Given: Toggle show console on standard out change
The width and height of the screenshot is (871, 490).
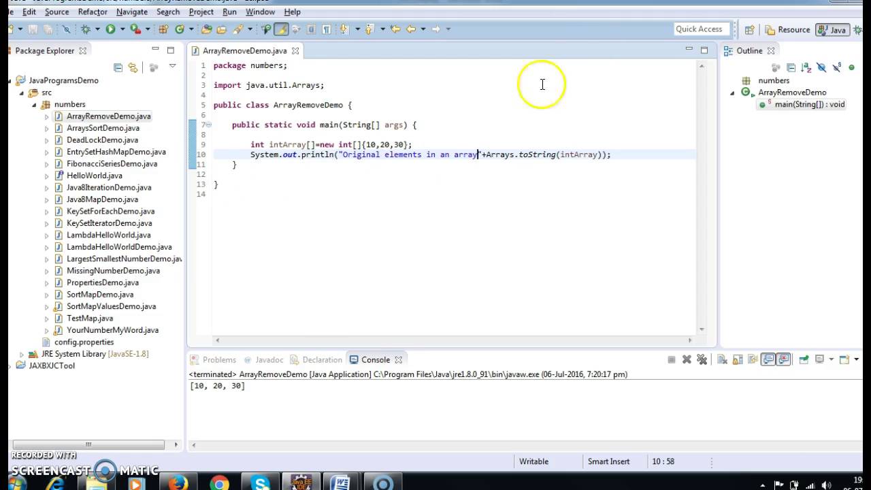Looking at the screenshot, I should (768, 359).
